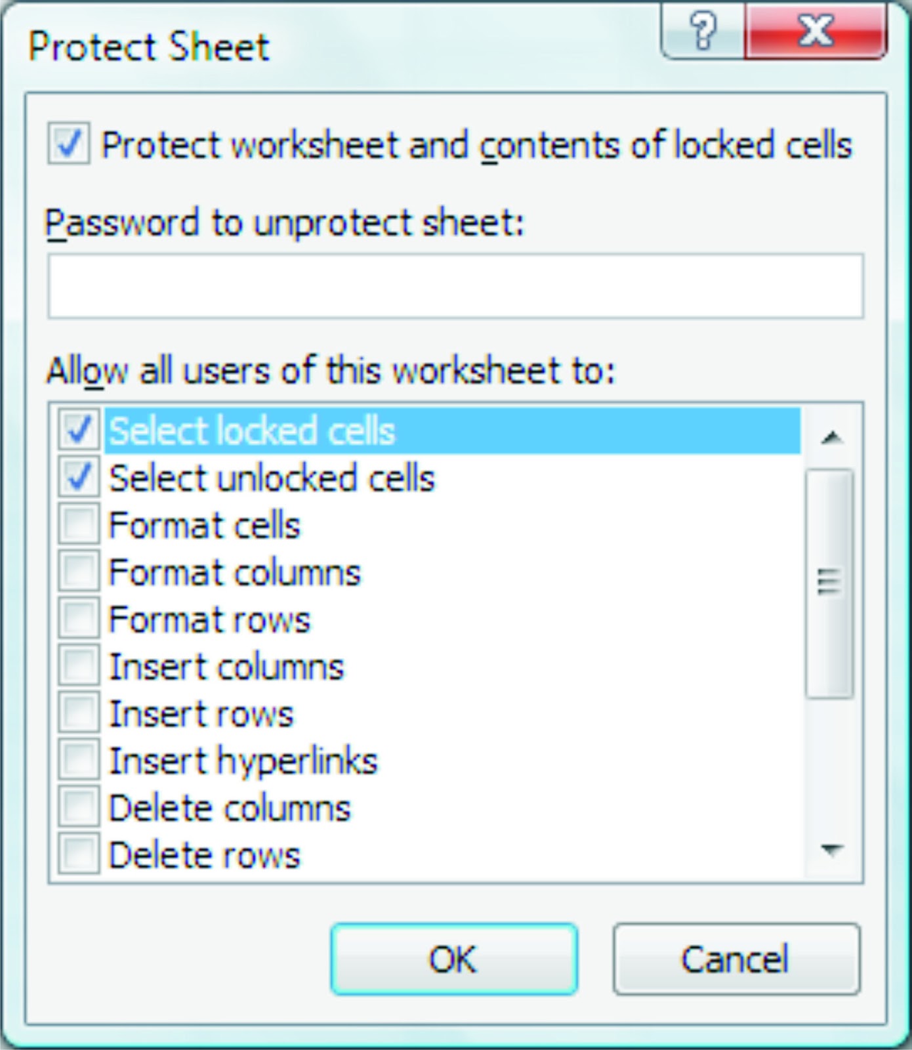Enable the Format cells permission checkbox
Image resolution: width=912 pixels, height=1050 pixels.
[77, 525]
